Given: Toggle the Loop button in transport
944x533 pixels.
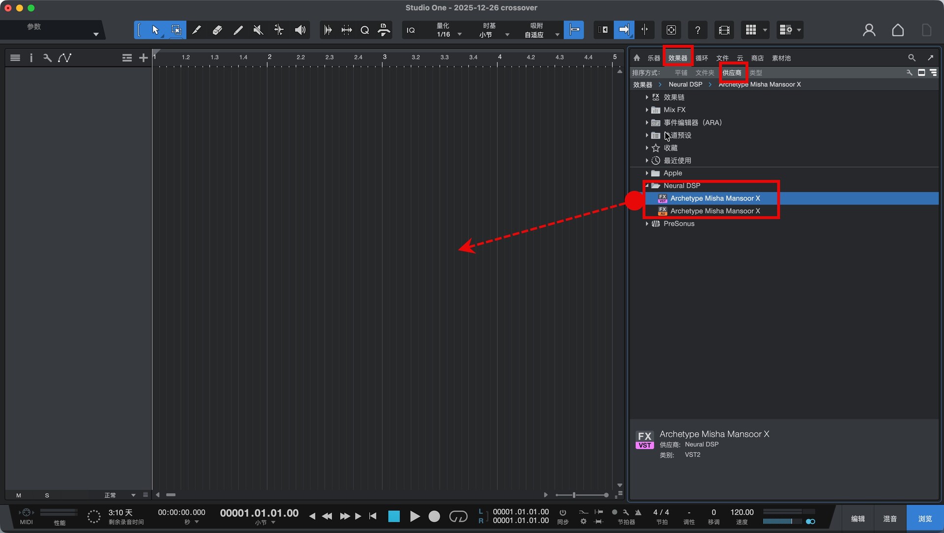Looking at the screenshot, I should pos(458,516).
